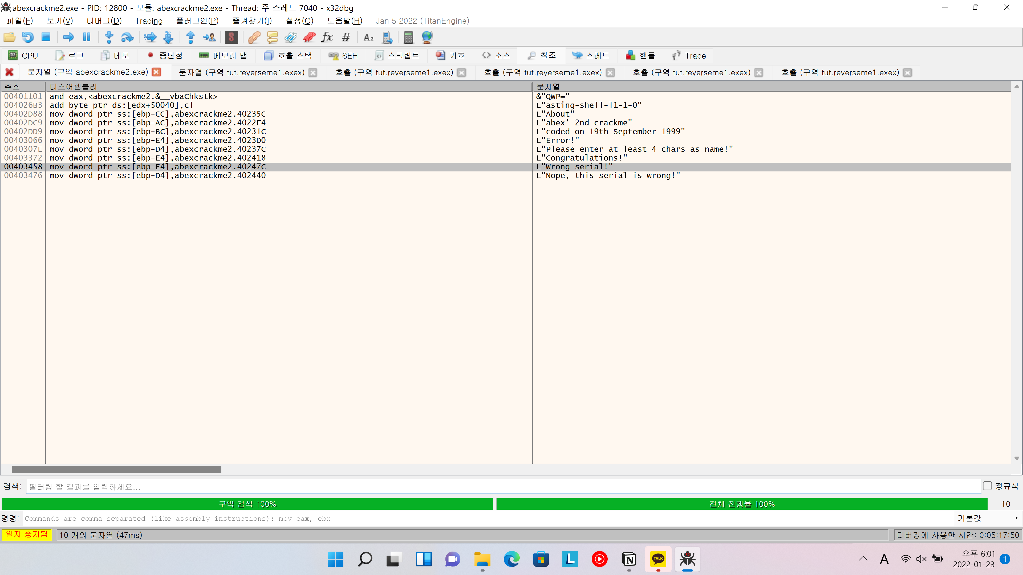Switch to the 핸들 tab
1023x575 pixels.
(x=640, y=56)
